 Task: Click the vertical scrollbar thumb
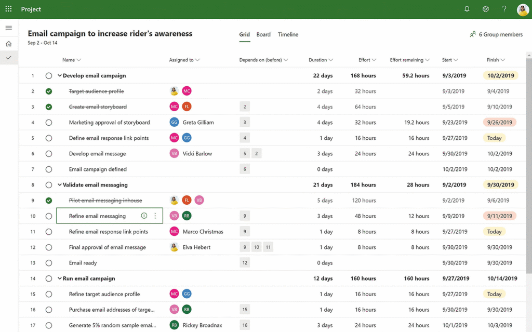pyautogui.click(x=529, y=165)
